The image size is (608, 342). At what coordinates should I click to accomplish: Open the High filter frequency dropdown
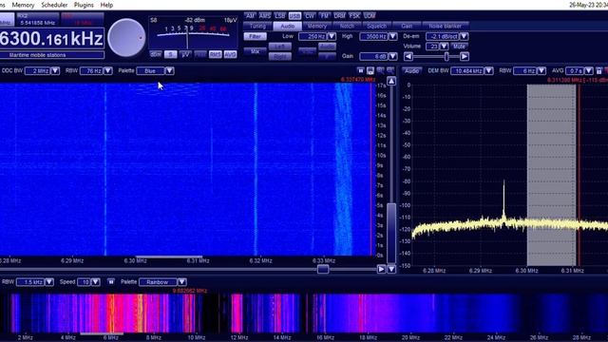pos(392,36)
